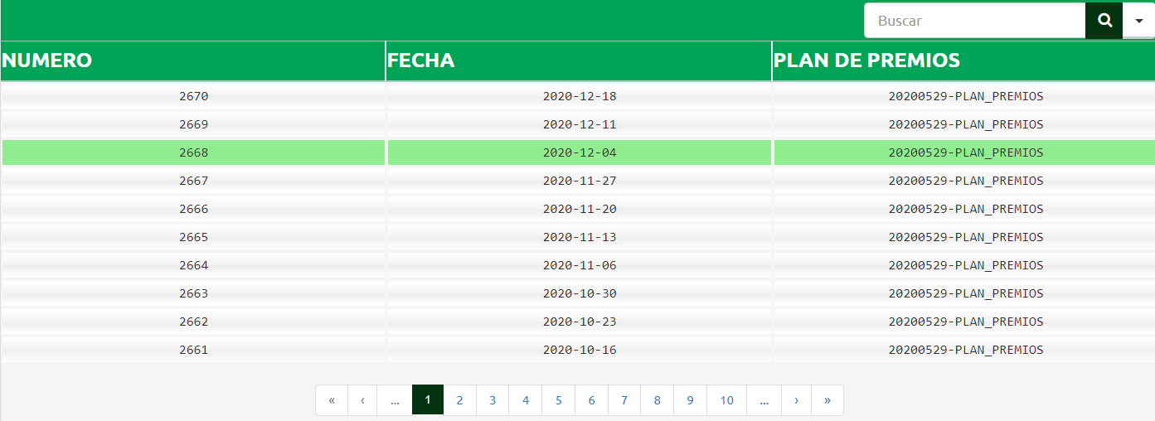The width and height of the screenshot is (1155, 421).
Task: Select highlighted row dated 2020-12-04
Action: (x=578, y=152)
